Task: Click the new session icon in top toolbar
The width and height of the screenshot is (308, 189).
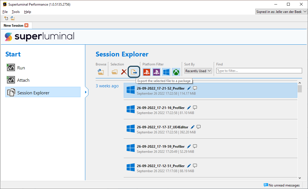Action: (6, 18)
